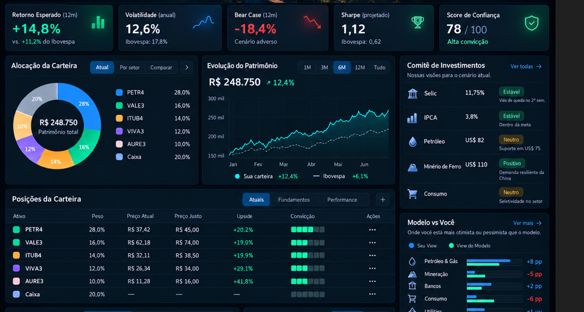Click the 28% blue slice of donut chart

click(x=84, y=104)
